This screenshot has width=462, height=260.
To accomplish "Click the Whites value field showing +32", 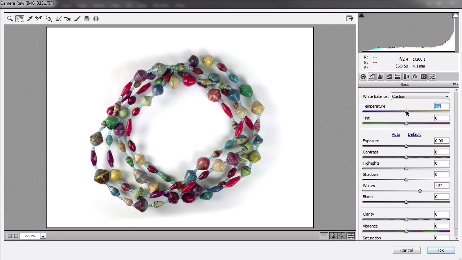I will tap(442, 186).
